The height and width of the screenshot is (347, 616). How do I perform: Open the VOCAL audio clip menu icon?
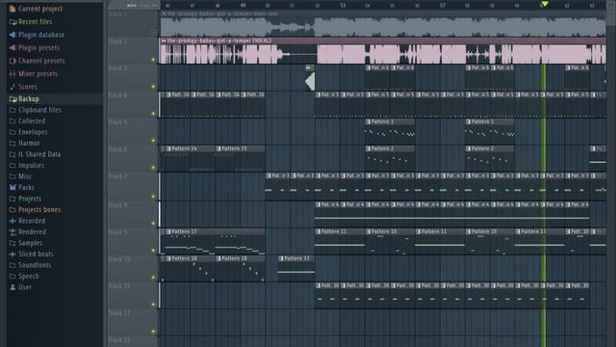point(164,40)
